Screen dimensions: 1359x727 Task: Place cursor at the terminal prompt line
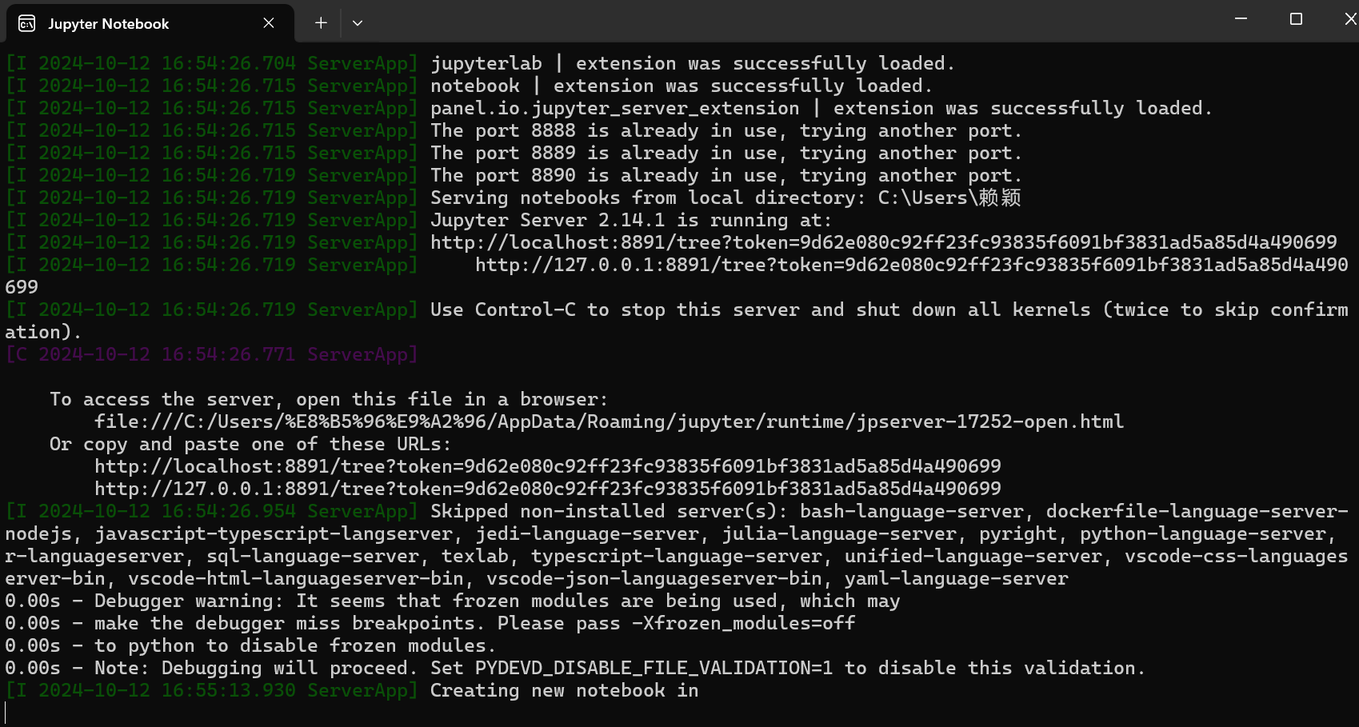[6, 713]
